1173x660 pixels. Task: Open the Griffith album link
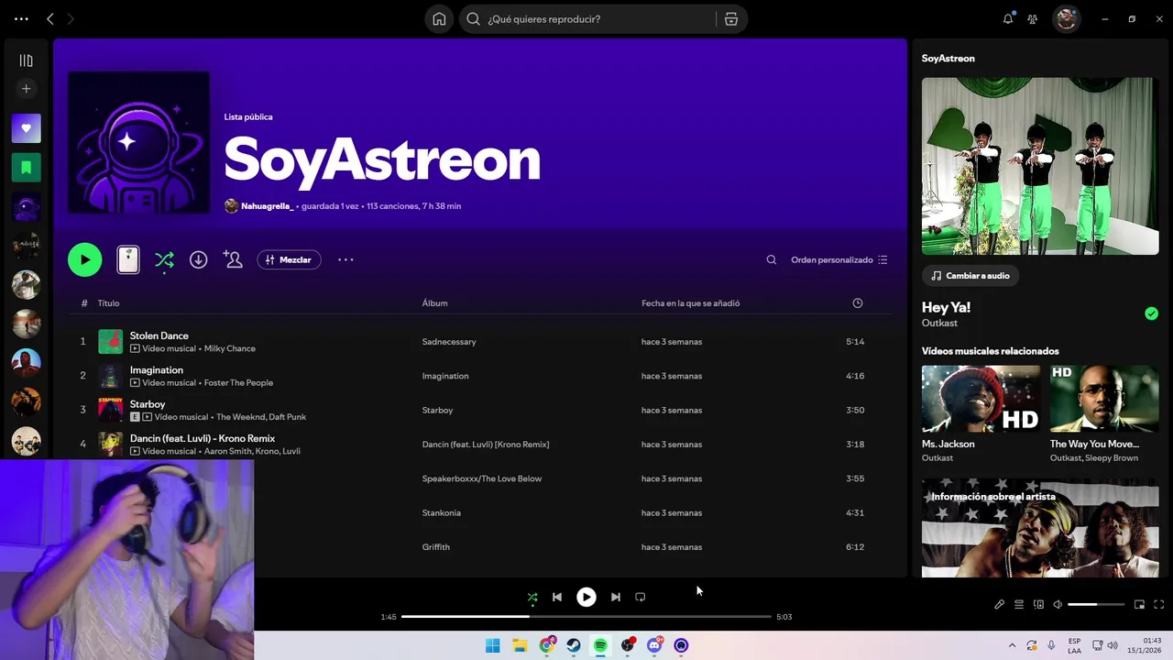(435, 547)
